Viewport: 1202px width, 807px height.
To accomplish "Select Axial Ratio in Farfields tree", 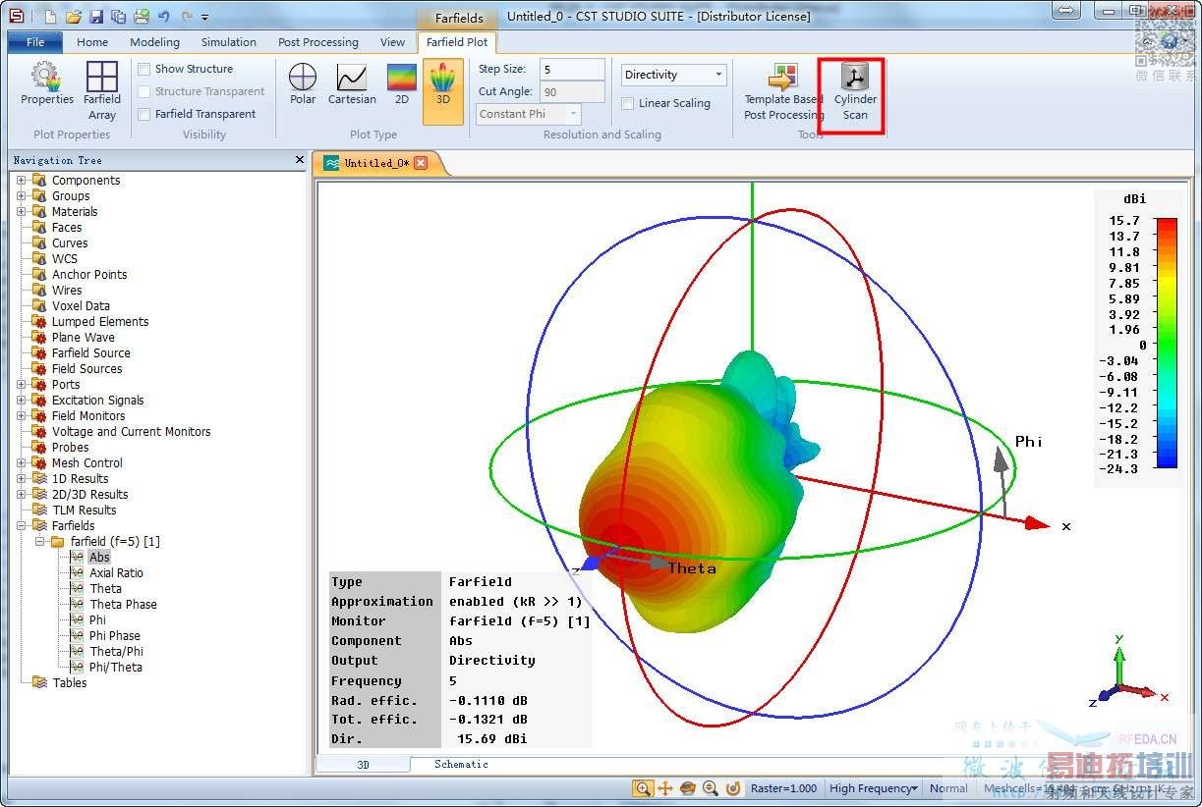I will [x=116, y=573].
